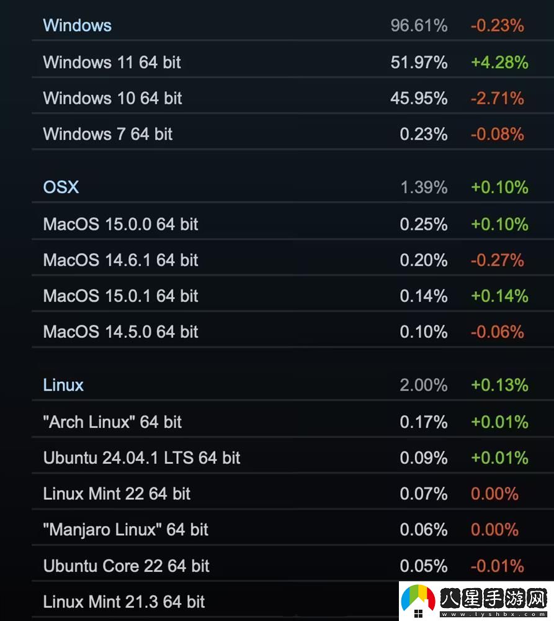The width and height of the screenshot is (554, 621).
Task: Select the Windows 10 64 bit row
Action: pyautogui.click(x=112, y=98)
